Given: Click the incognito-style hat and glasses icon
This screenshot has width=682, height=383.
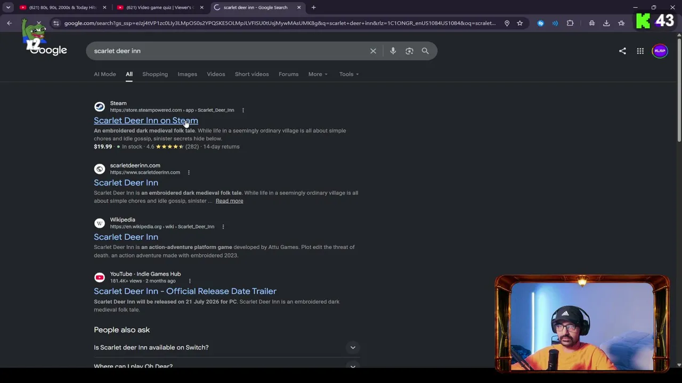Looking at the screenshot, I should (x=591, y=23).
